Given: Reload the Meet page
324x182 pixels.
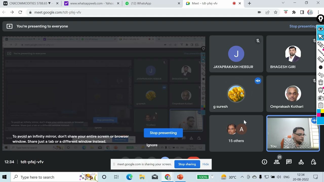Looking at the screenshot, I should [x=20, y=12].
